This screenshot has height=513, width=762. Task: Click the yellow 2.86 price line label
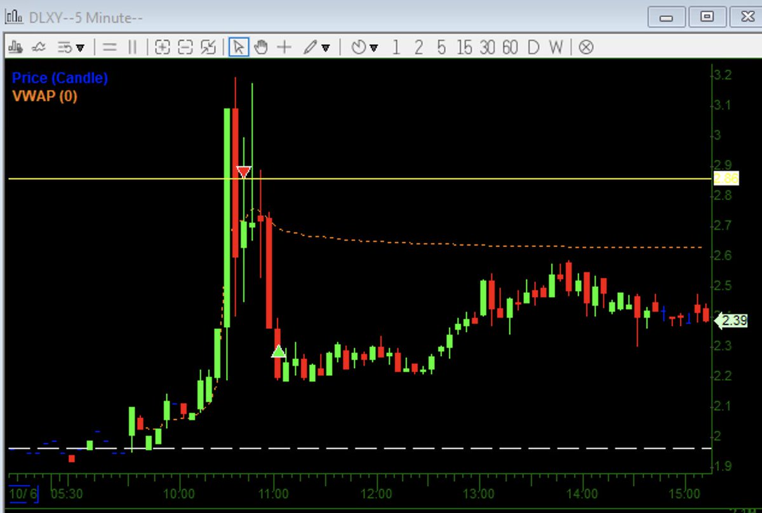coord(726,178)
